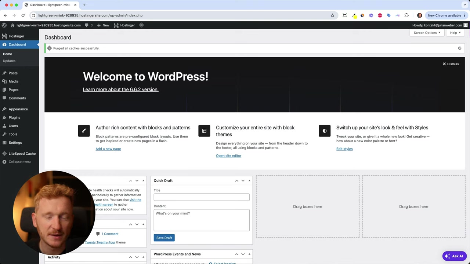
Task: Dismiss the Welcome to WordPress panel
Action: [x=451, y=64]
